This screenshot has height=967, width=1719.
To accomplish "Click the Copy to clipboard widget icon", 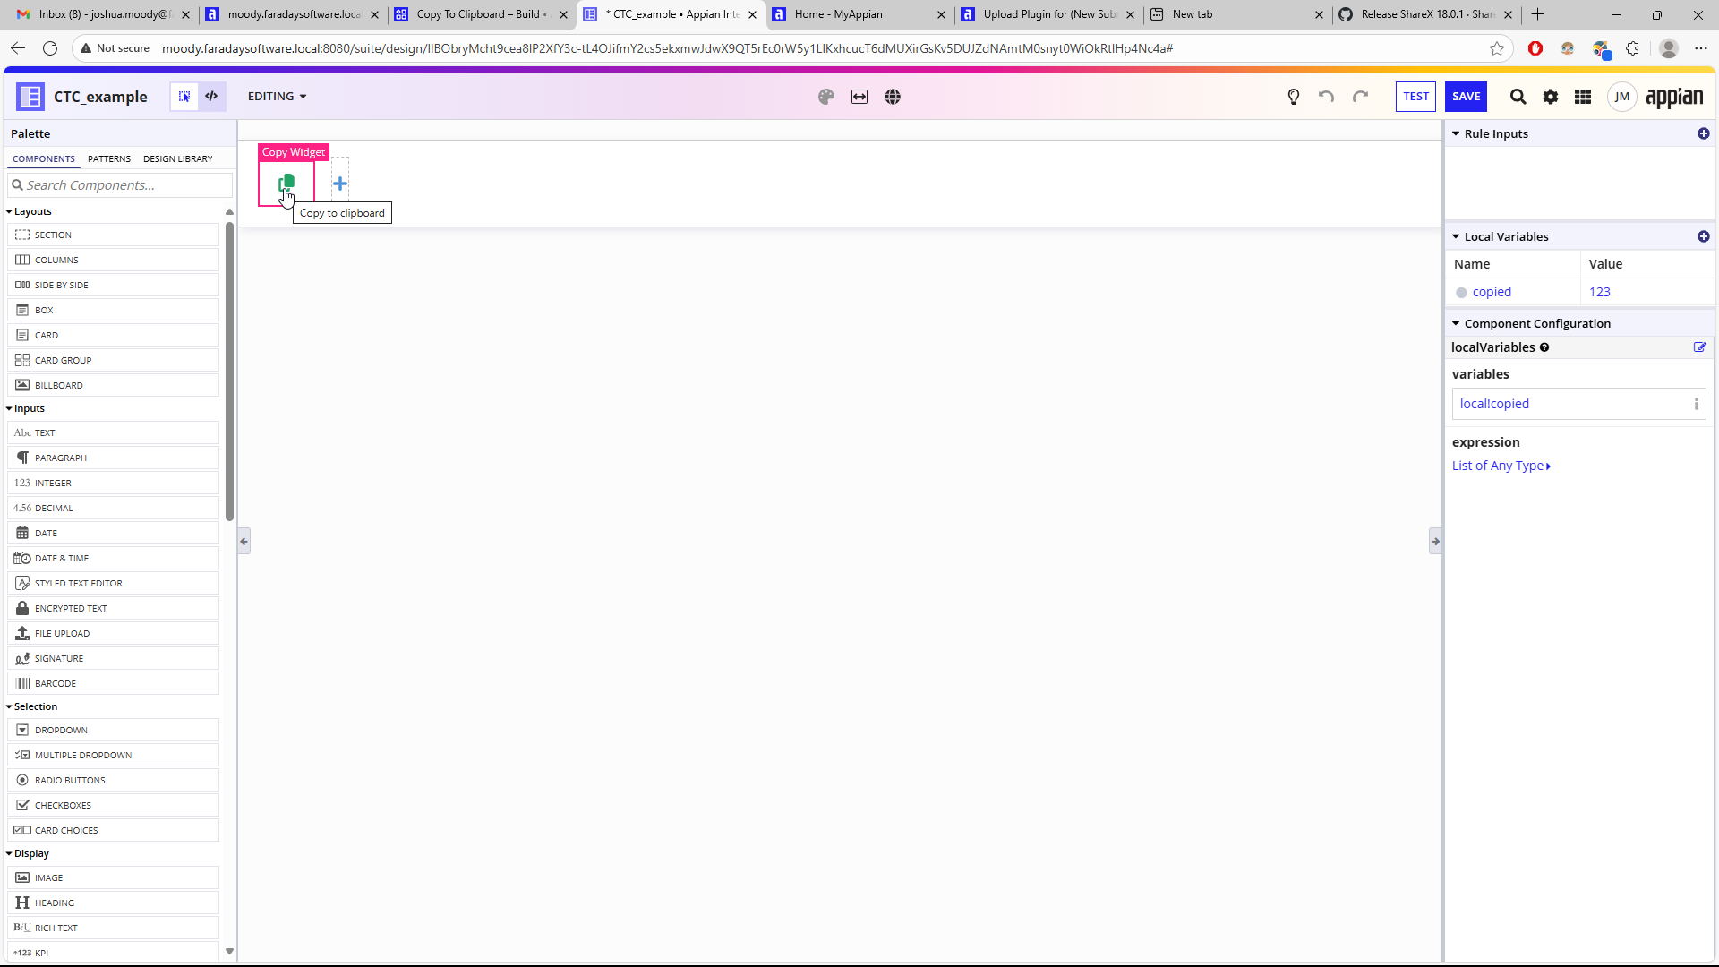I will 286,184.
